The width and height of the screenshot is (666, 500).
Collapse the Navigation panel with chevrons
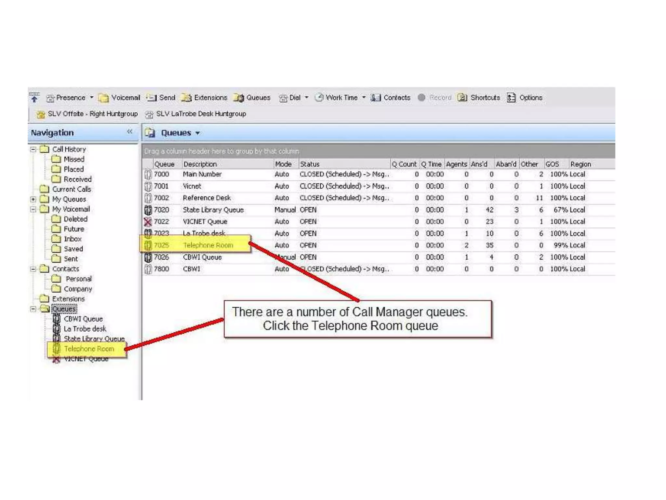tap(129, 132)
